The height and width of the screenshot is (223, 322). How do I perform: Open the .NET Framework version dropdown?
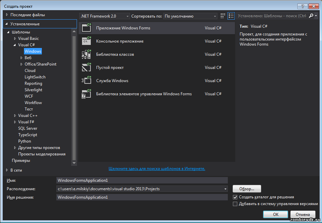coord(105,16)
